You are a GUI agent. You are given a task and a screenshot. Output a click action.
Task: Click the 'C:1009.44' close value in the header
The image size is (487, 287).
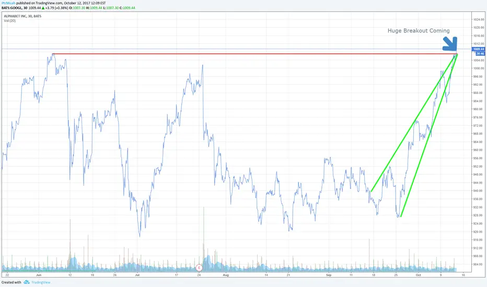click(x=127, y=8)
